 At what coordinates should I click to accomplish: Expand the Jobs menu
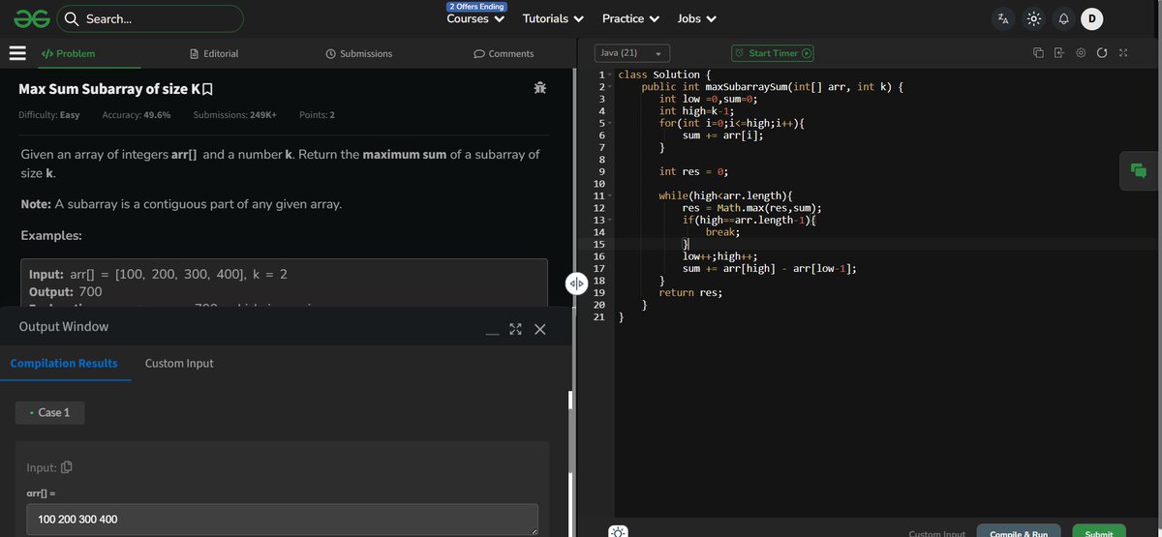(x=697, y=18)
